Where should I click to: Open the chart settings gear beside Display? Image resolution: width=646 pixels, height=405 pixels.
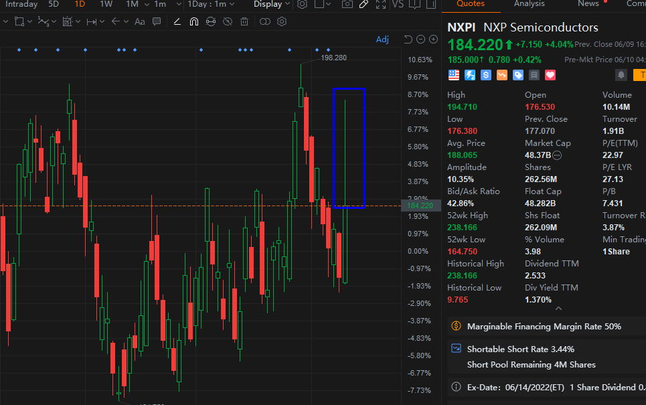302,4
